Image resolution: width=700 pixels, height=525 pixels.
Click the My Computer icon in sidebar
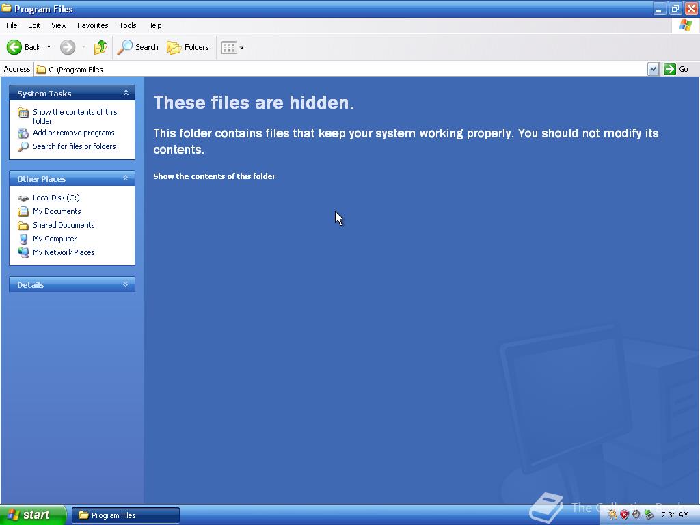pos(23,239)
